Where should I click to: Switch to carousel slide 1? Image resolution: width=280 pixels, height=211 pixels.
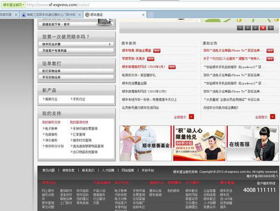pyautogui.click(x=240, y=28)
